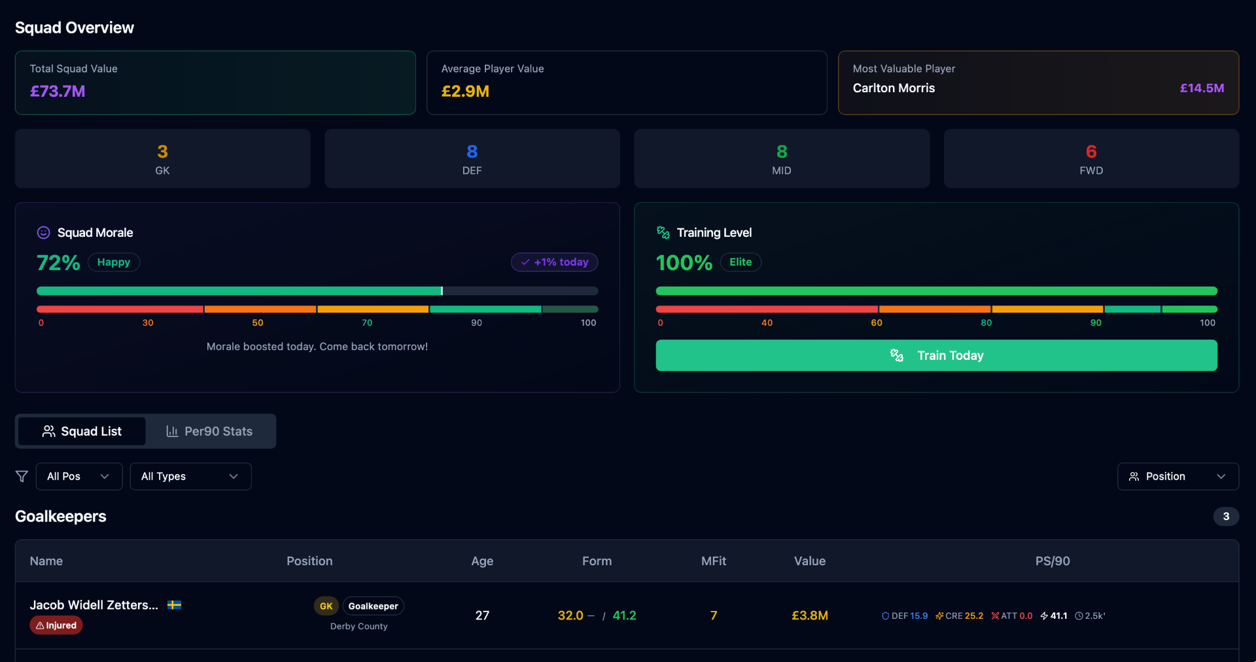
Task: Click the GK position badge for Zetterer
Action: coord(325,606)
